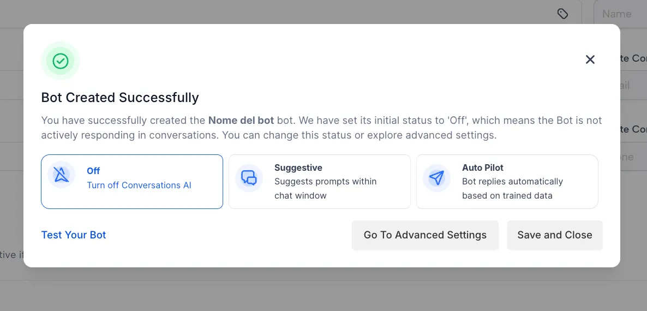Click the Save and Close button

555,235
